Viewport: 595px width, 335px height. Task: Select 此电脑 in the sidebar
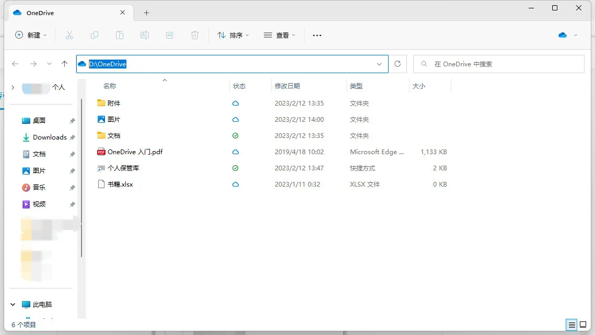[x=42, y=305]
